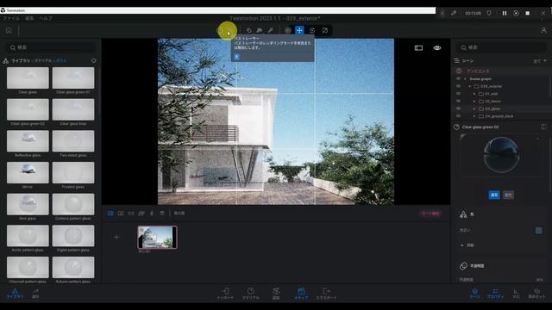Open the statistics panel tab
552x310 pixels.
35,293
